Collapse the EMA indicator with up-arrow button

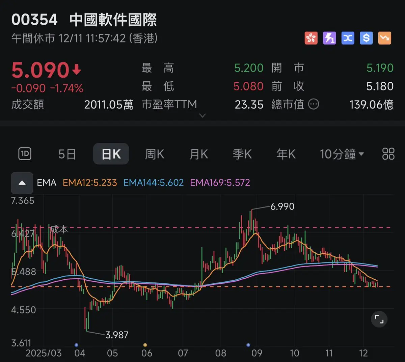coord(22,183)
